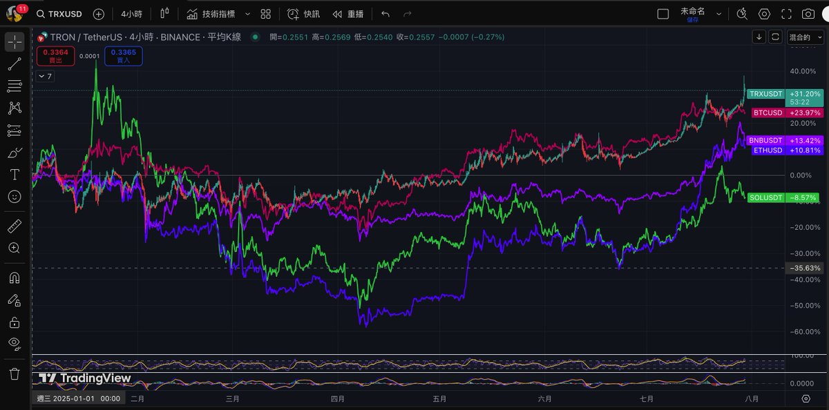The height and width of the screenshot is (410, 829).
Task: Open the candlestick chart style menu
Action: (x=164, y=14)
